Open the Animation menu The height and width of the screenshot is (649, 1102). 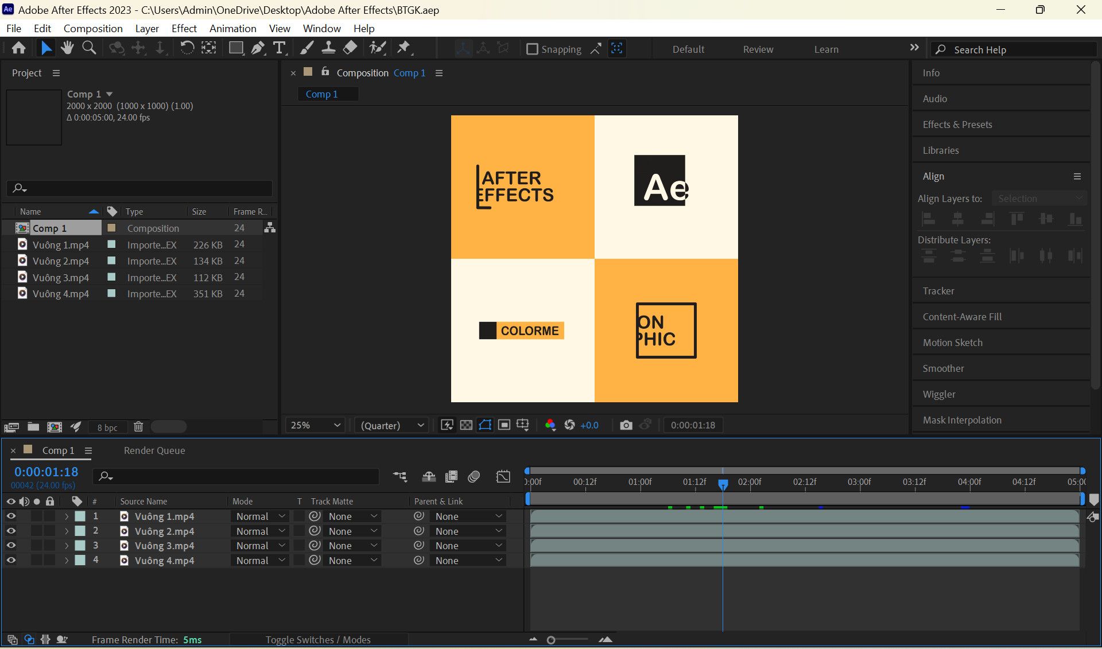[232, 28]
